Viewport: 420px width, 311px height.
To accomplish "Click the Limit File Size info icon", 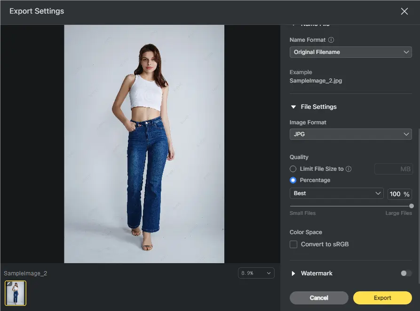I will tap(349, 169).
